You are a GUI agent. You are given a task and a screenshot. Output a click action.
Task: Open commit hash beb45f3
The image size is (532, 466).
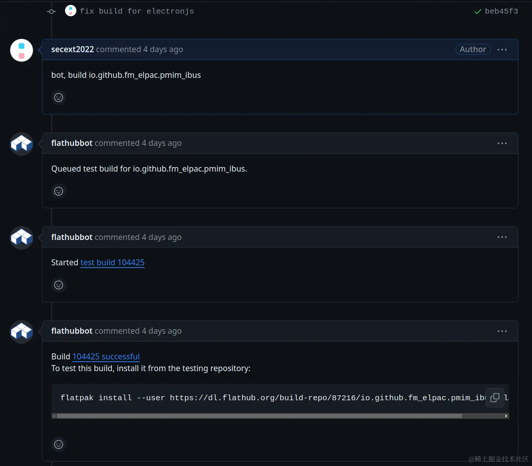pos(501,11)
